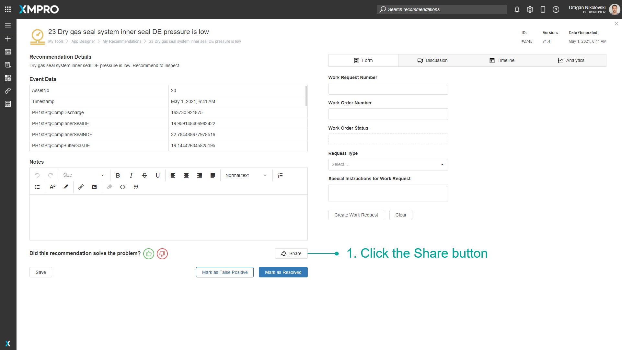The height and width of the screenshot is (350, 622).
Task: Open the Normal text style dropdown
Action: point(246,175)
